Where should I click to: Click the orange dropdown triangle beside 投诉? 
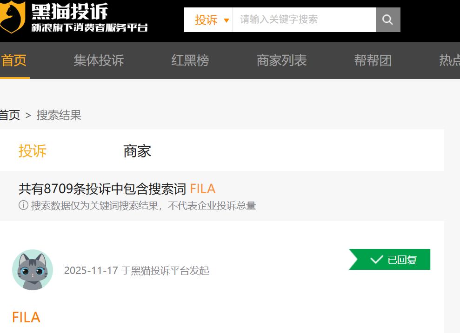(x=226, y=20)
